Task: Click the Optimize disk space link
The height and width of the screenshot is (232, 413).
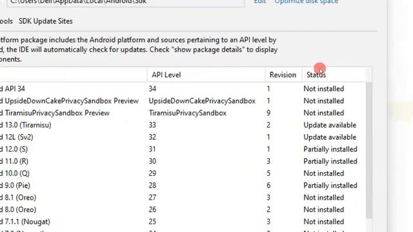Action: [x=307, y=1]
